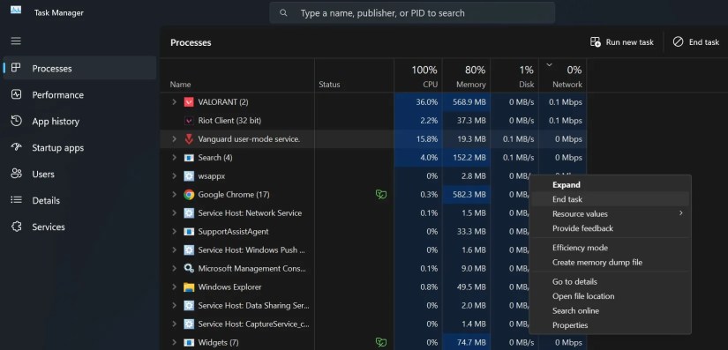Click the search magnifier icon
Image resolution: width=728 pixels, height=350 pixels.
283,13
